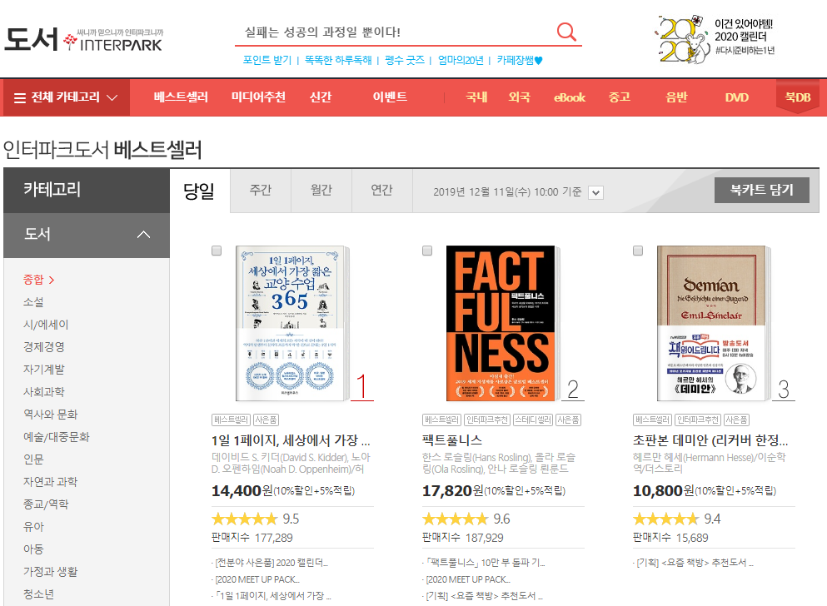Viewport: 827px width, 606px height.
Task: Open the Factfulness book cover
Action: [x=502, y=323]
